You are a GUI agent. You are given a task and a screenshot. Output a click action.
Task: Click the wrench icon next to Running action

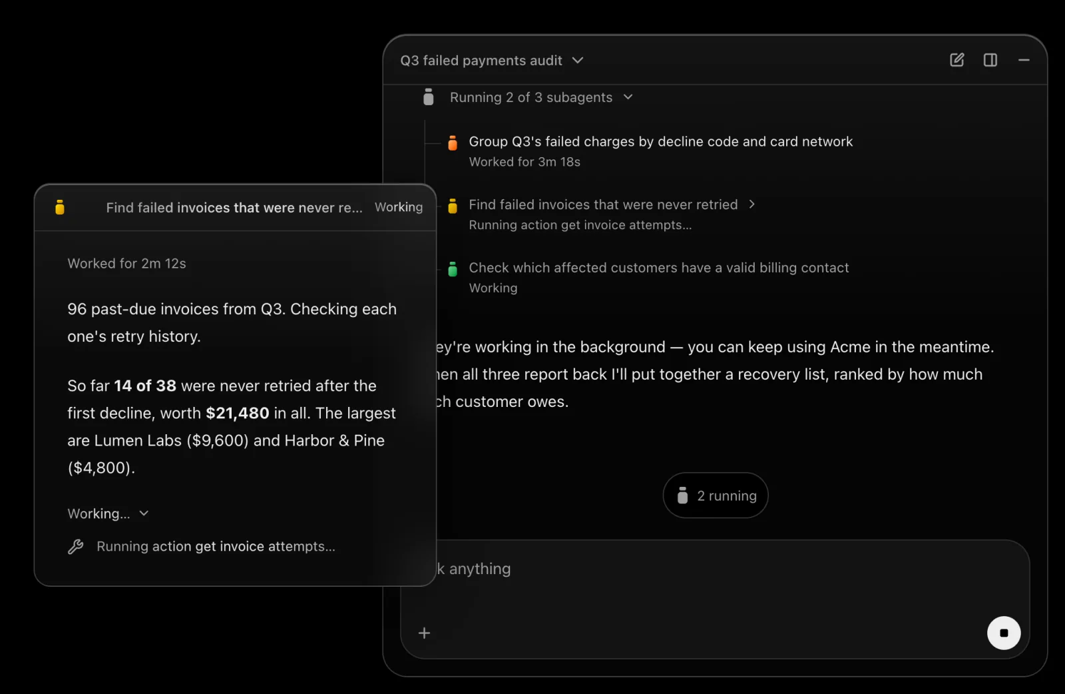[x=76, y=547]
